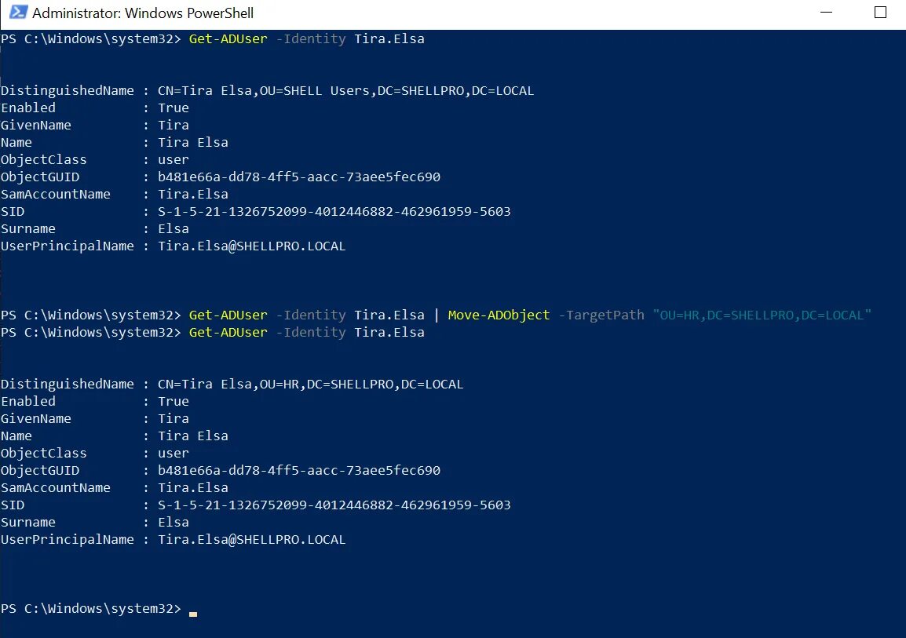Click the DistinguishedName value containing OU=HR
Image resolution: width=906 pixels, height=638 pixels.
(x=310, y=384)
